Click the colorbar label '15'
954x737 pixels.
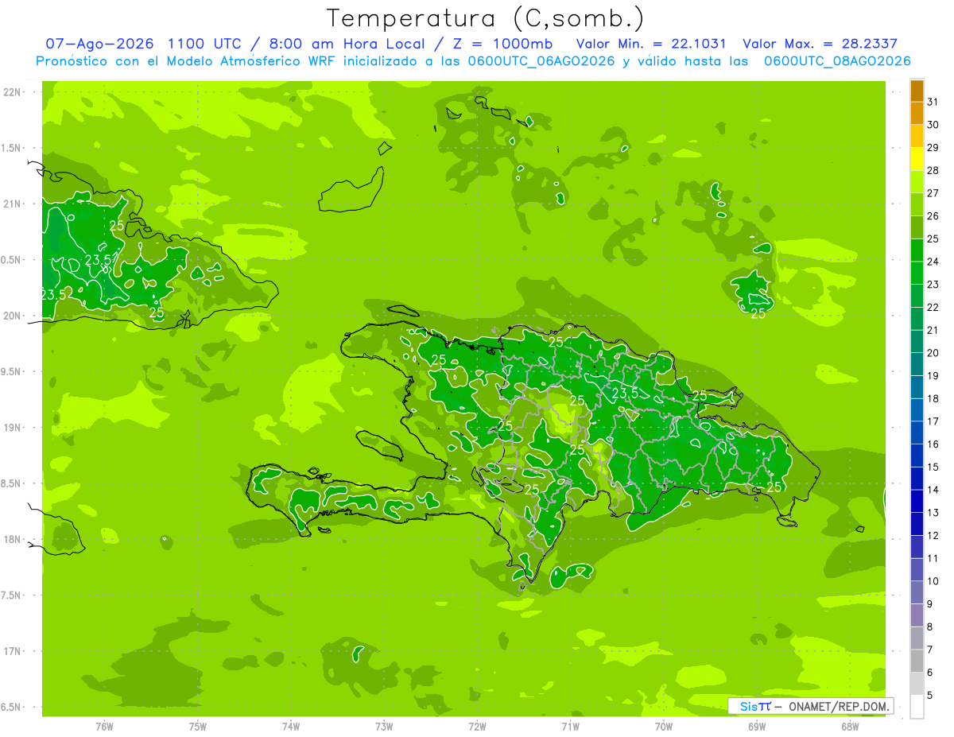tap(933, 467)
